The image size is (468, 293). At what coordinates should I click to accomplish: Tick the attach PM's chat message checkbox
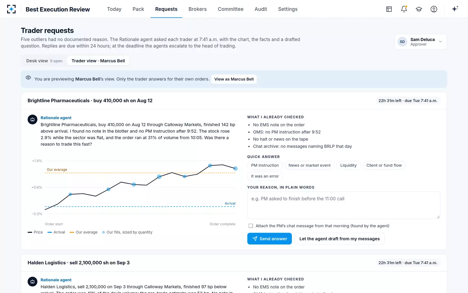[x=251, y=226]
